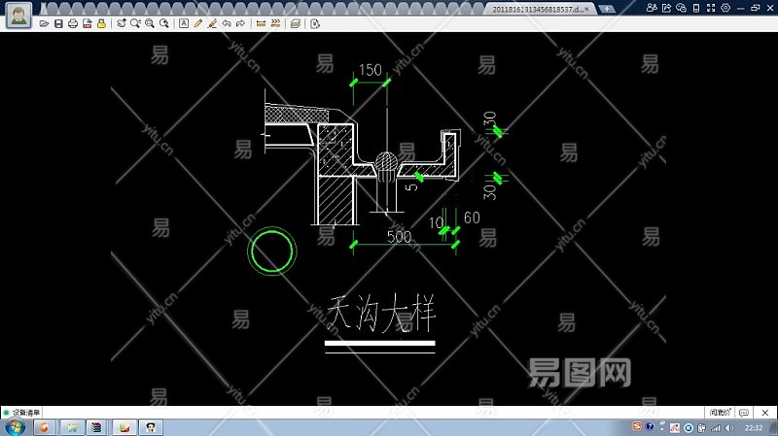Viewport: 778px width, 436px height.
Task: Click the 60 dimension text
Action: [x=472, y=218]
